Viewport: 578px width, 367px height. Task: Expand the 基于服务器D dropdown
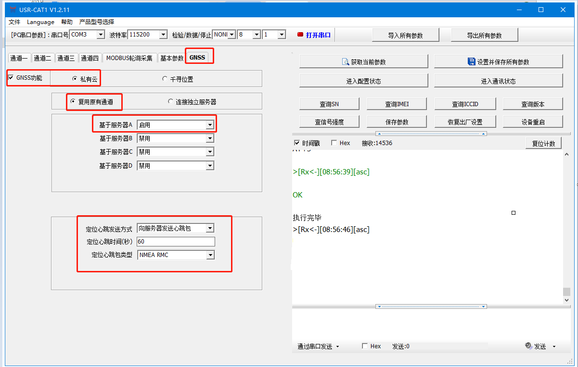(210, 166)
